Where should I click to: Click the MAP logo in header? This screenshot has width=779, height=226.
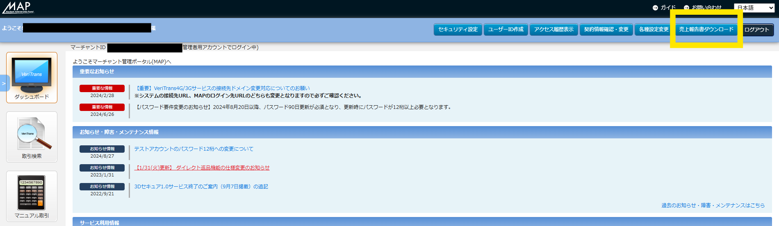(18, 7)
